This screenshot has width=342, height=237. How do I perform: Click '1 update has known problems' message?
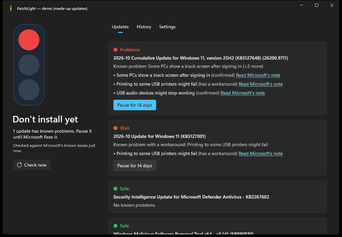(52, 134)
